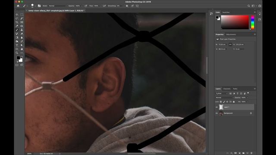The width and height of the screenshot is (276, 155).
Task: Select the History Brush tool
Action: [x=17, y=34]
